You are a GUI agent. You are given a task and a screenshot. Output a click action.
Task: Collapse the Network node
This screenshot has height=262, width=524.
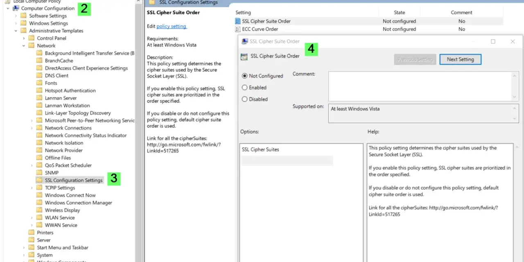pyautogui.click(x=24, y=45)
